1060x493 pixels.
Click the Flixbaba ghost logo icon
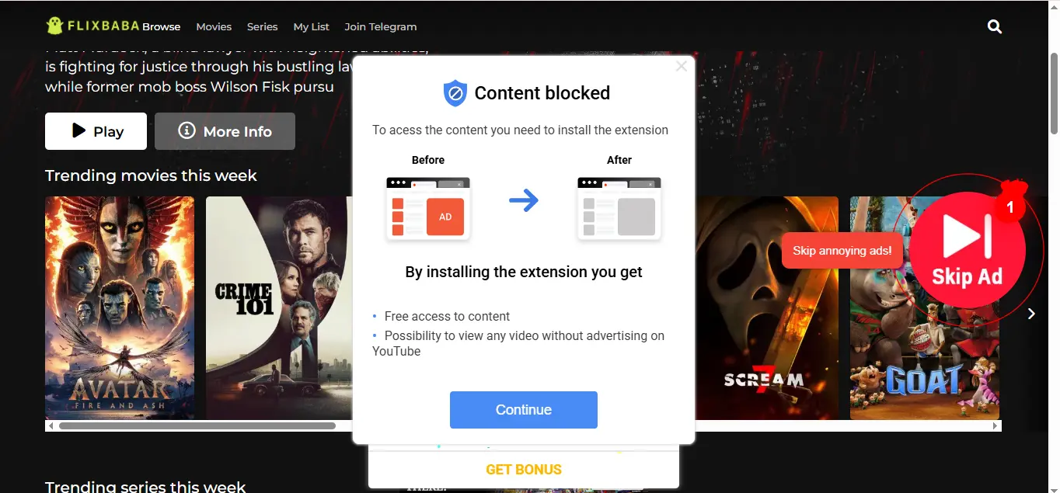(x=54, y=26)
